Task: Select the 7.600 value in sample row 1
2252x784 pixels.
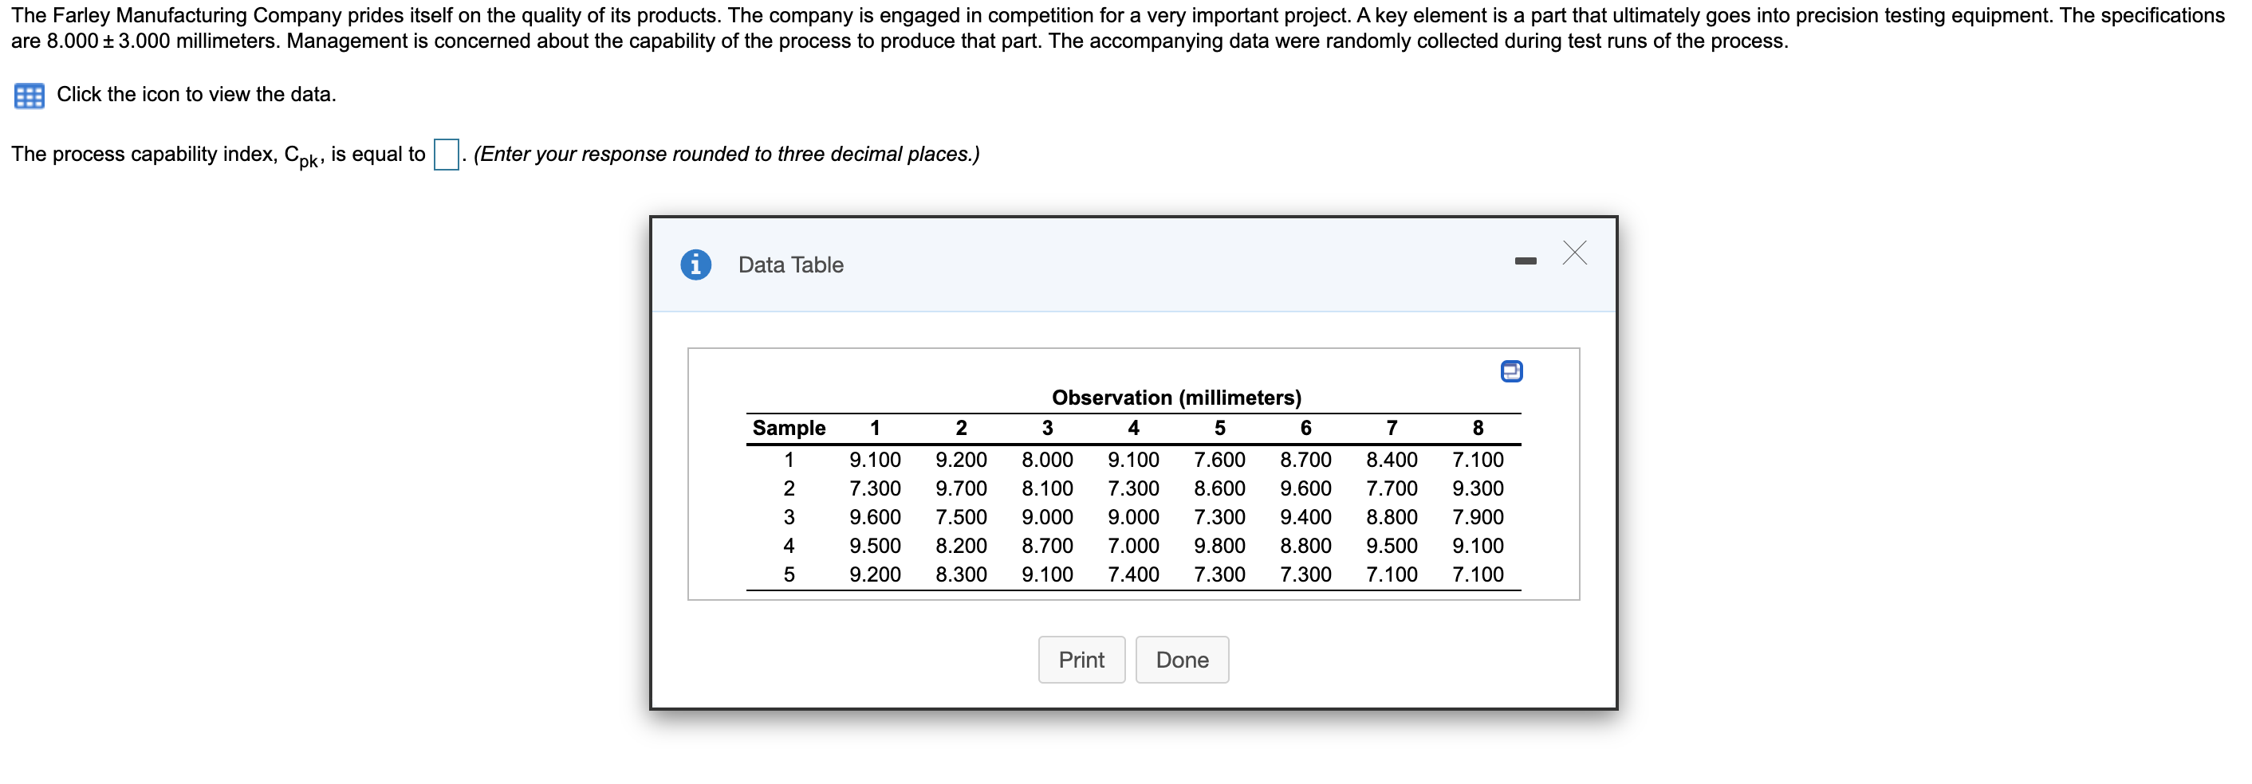Action: (1219, 459)
